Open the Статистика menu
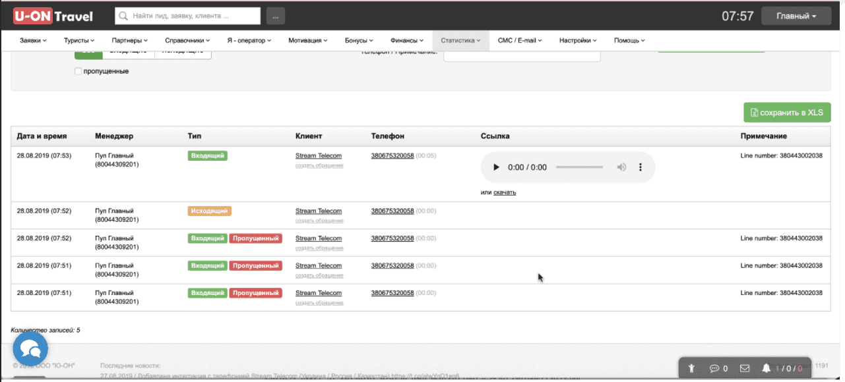This screenshot has width=845, height=382. click(460, 40)
